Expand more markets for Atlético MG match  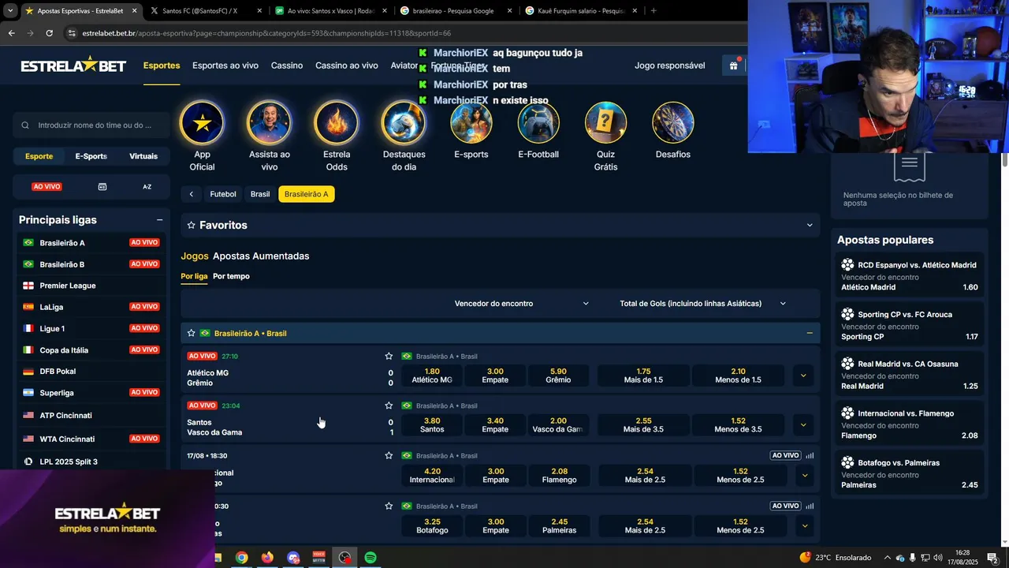(803, 376)
